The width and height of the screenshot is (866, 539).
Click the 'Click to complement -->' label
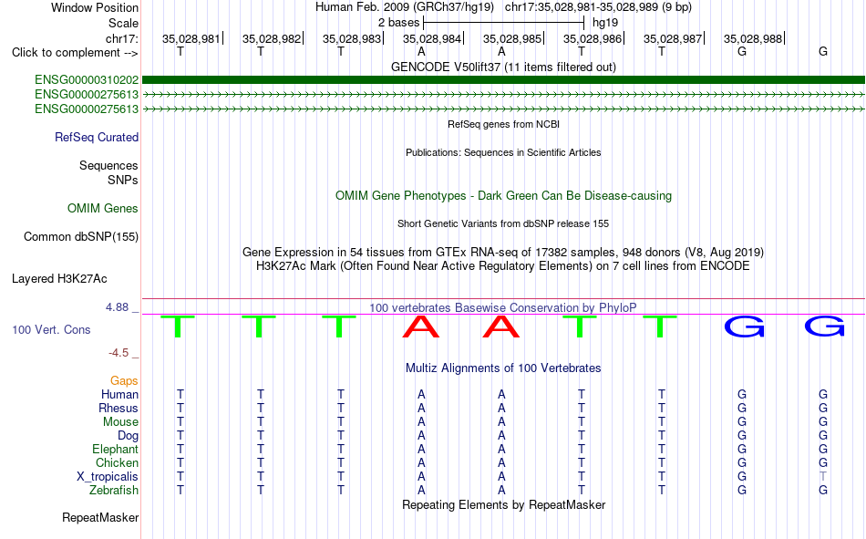(x=75, y=53)
